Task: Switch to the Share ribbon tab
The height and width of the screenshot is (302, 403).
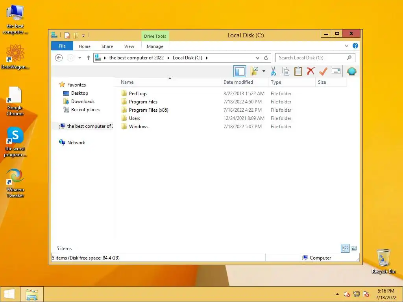Action: [107, 46]
